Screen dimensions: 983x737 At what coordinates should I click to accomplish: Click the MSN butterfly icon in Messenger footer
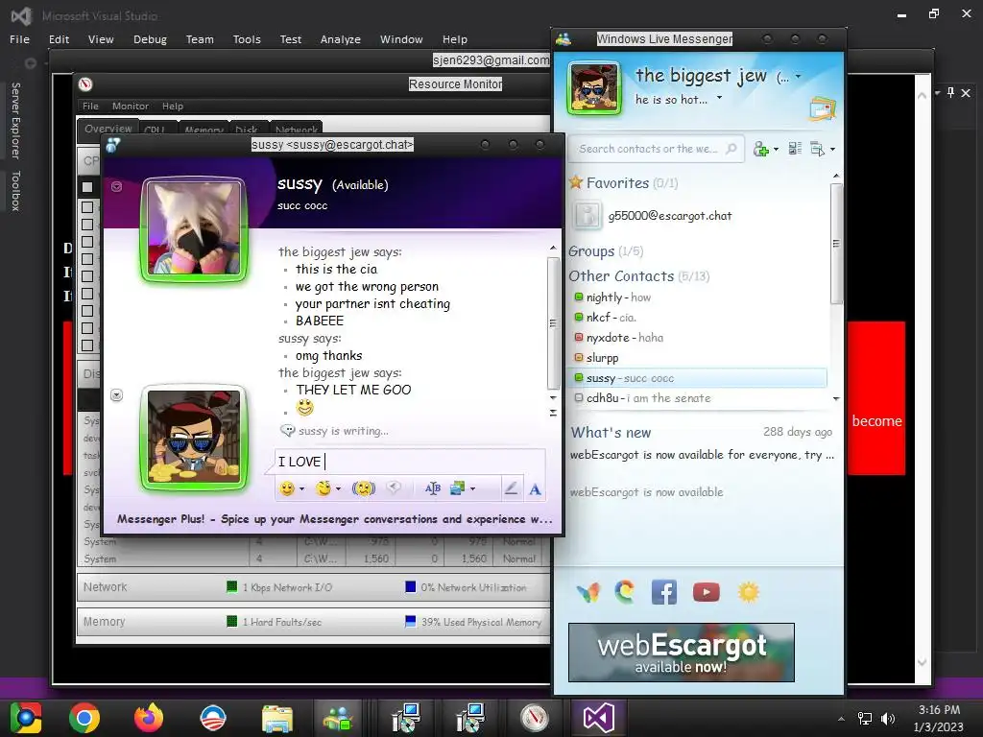click(588, 592)
